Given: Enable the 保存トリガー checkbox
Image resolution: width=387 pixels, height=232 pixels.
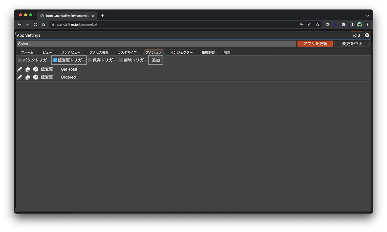Looking at the screenshot, I should (x=90, y=60).
